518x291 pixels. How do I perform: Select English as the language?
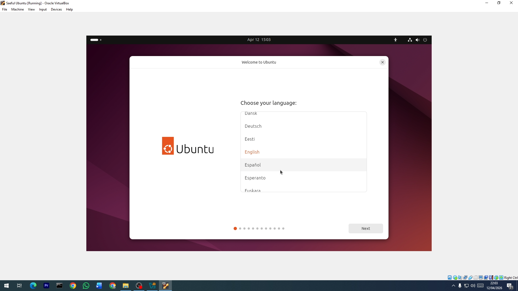tap(252, 152)
